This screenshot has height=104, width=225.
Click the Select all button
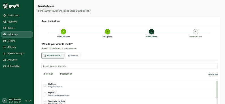(x=49, y=74)
